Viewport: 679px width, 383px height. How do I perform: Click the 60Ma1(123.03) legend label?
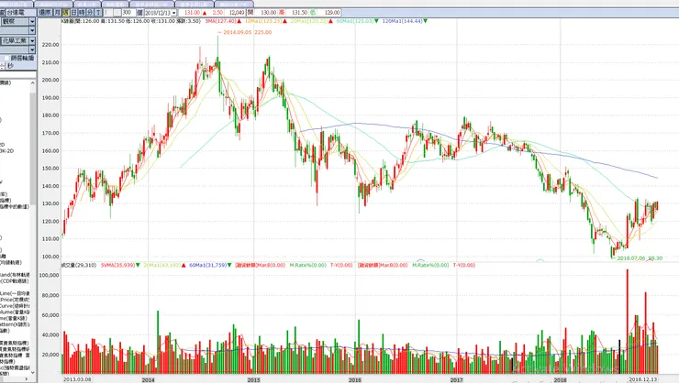(x=355, y=21)
